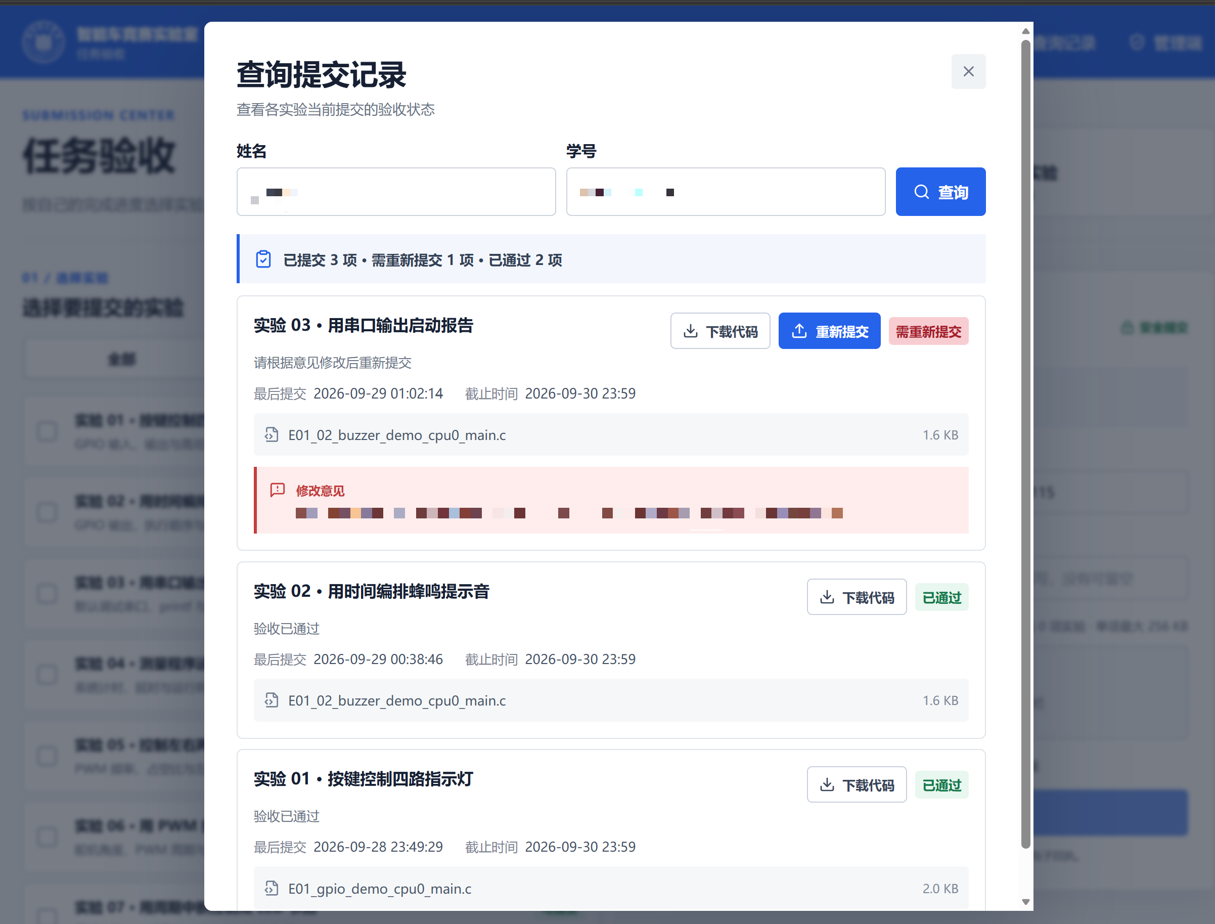Click the 学号 input field
Screen dimensions: 1215x924
point(725,192)
